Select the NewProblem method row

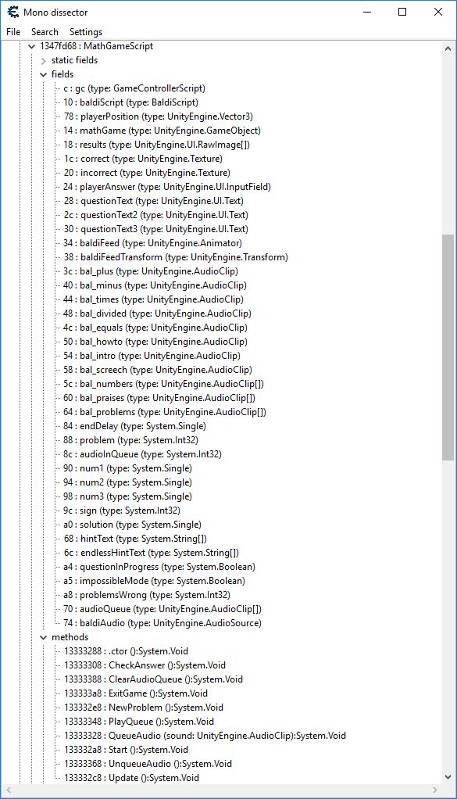(144, 708)
